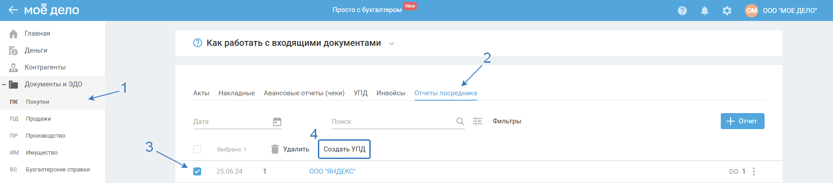This screenshot has height=183, width=833.
Task: Uncheck the checkbox for ООО "ЯНДЕКС" row
Action: tap(197, 171)
